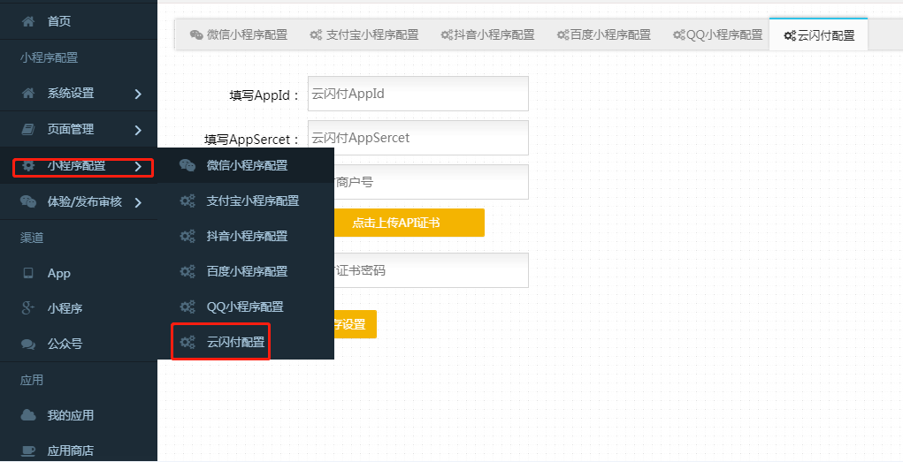Click the 应用 section heading
The image size is (903, 462).
(32, 381)
